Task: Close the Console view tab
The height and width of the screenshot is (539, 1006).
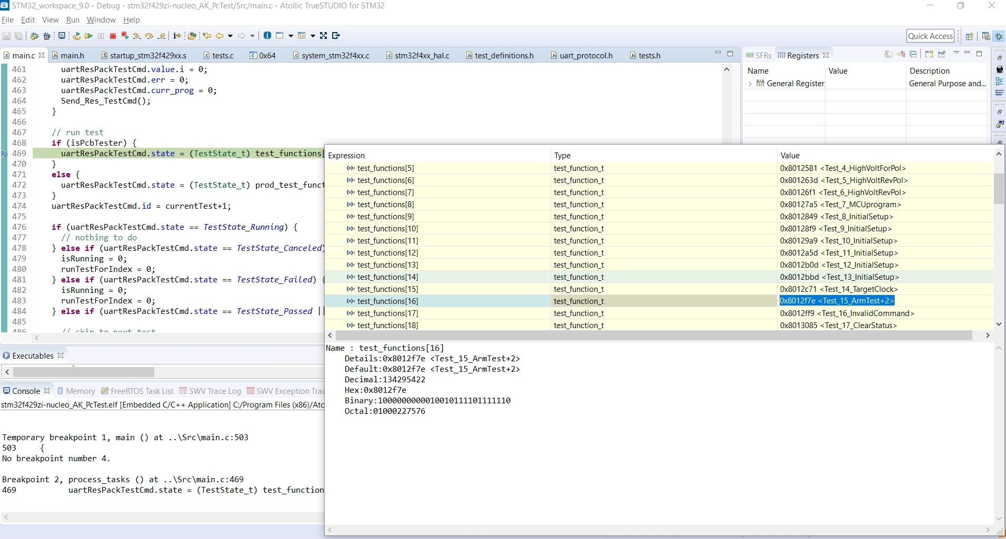Action: point(47,391)
